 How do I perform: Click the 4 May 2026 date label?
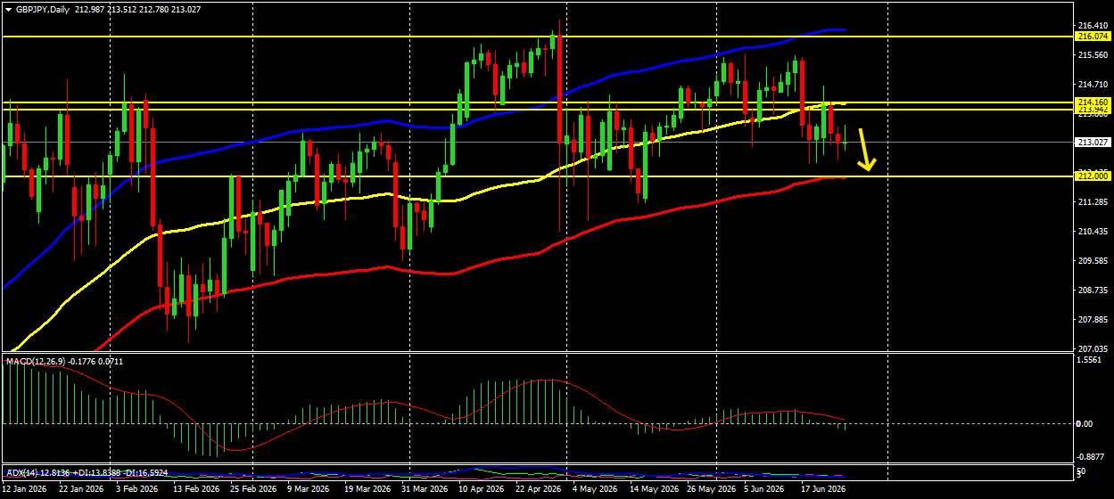(596, 489)
